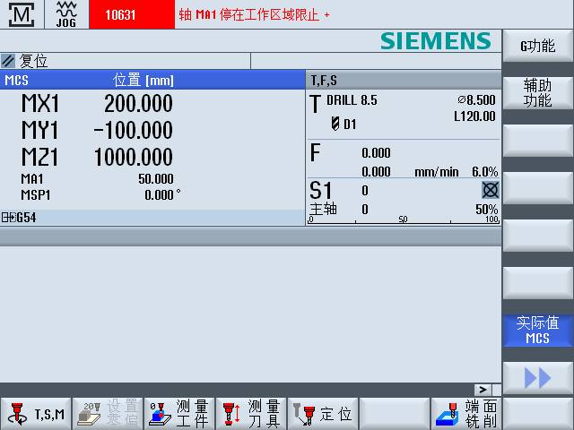Click alarm number 10631
Viewport: 574px width, 430px height.
(x=120, y=15)
